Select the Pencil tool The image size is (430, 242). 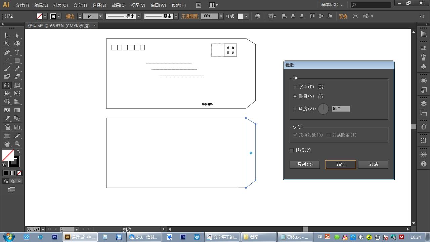17,69
